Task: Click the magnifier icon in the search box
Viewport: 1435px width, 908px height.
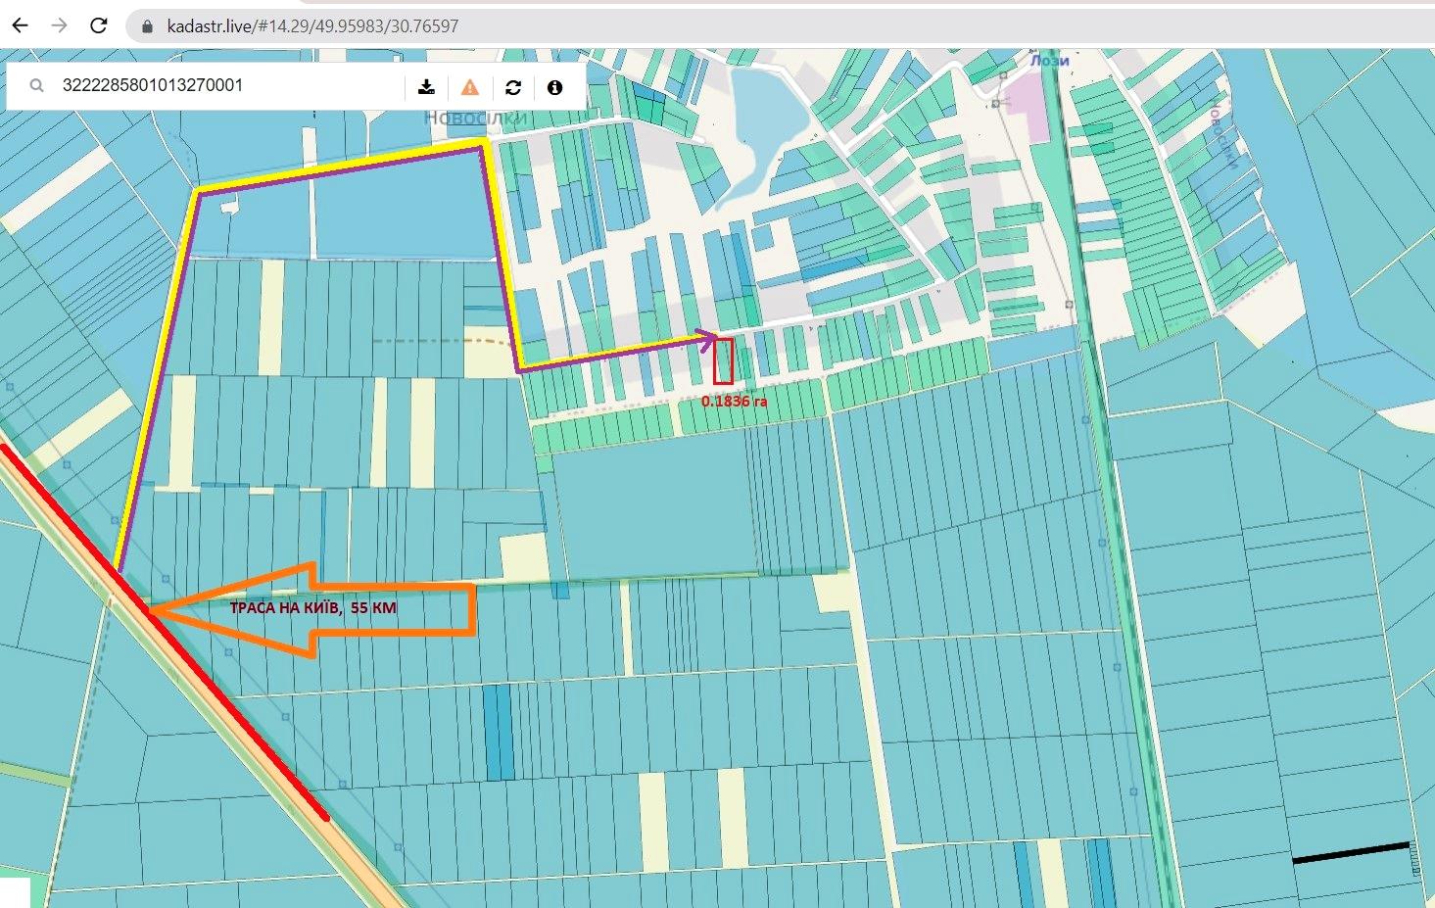Action: click(x=37, y=86)
